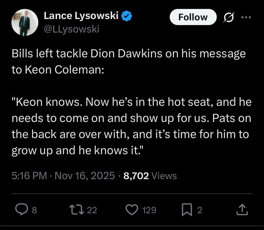Open Lance Lysowski's profile picture
This screenshot has height=230, width=264.
pyautogui.click(x=25, y=22)
